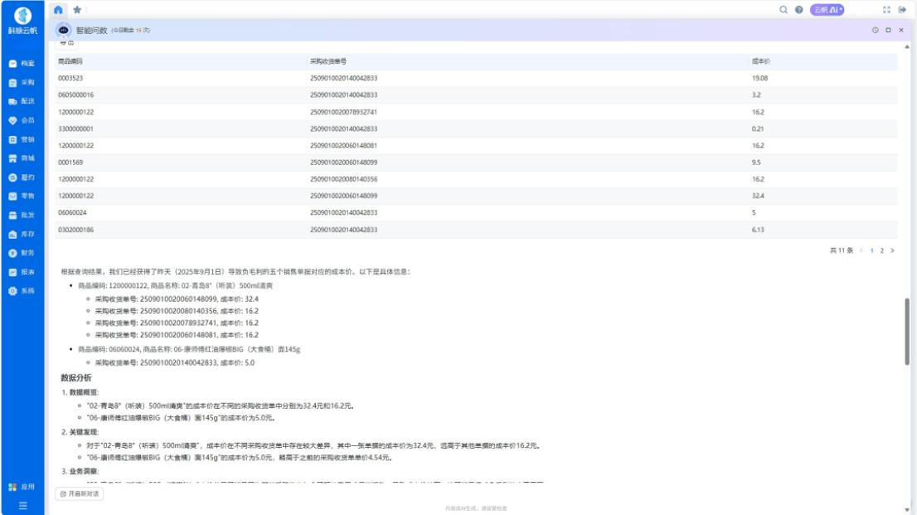Open 系统 system settings in sidebar
The image size is (917, 515).
22,291
